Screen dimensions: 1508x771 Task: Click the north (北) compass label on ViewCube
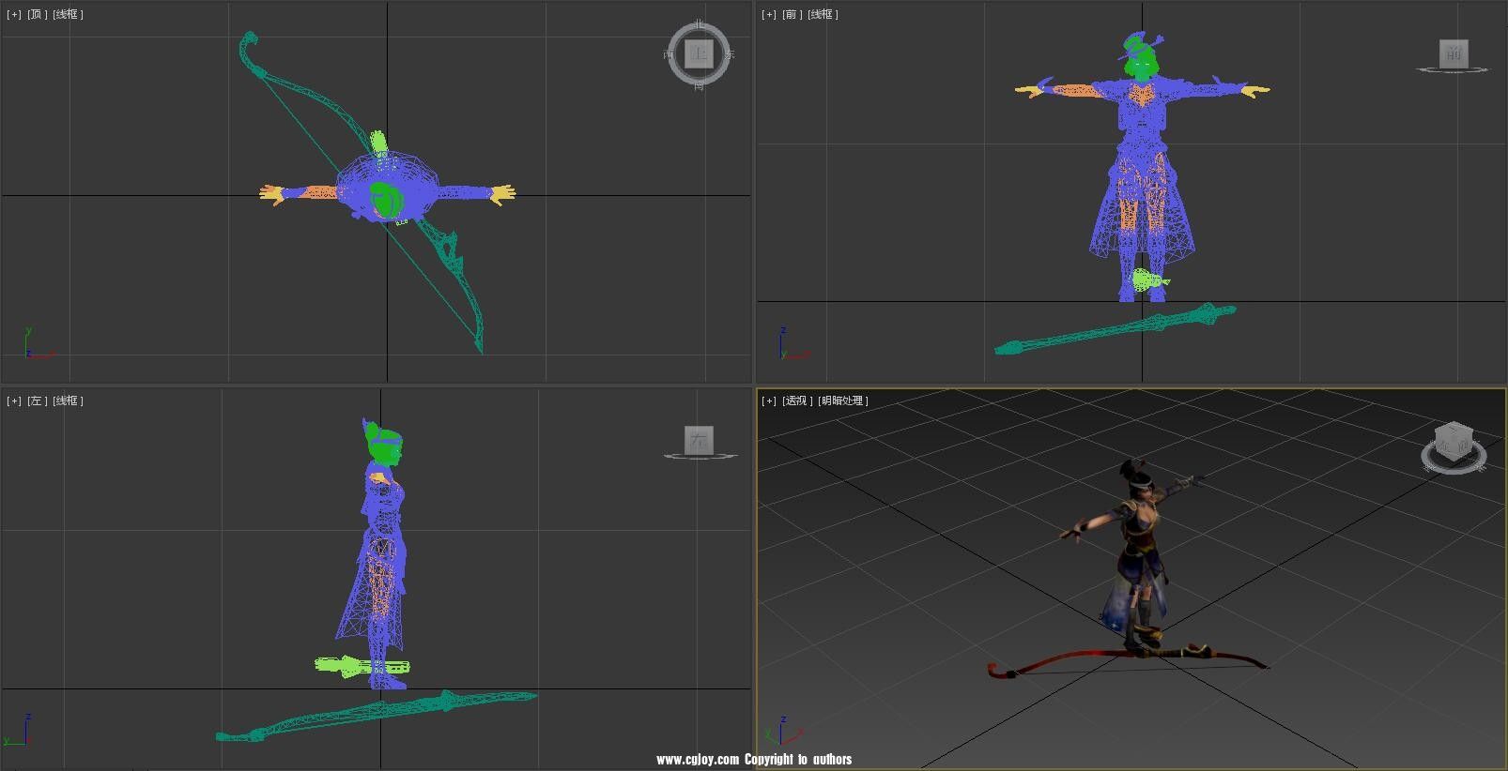(698, 23)
